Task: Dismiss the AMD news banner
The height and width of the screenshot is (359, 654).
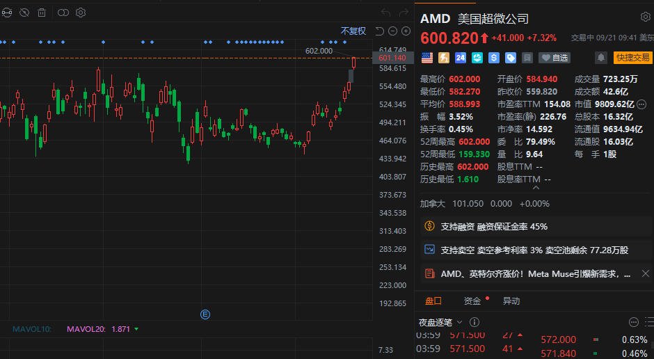Action: (645, 273)
